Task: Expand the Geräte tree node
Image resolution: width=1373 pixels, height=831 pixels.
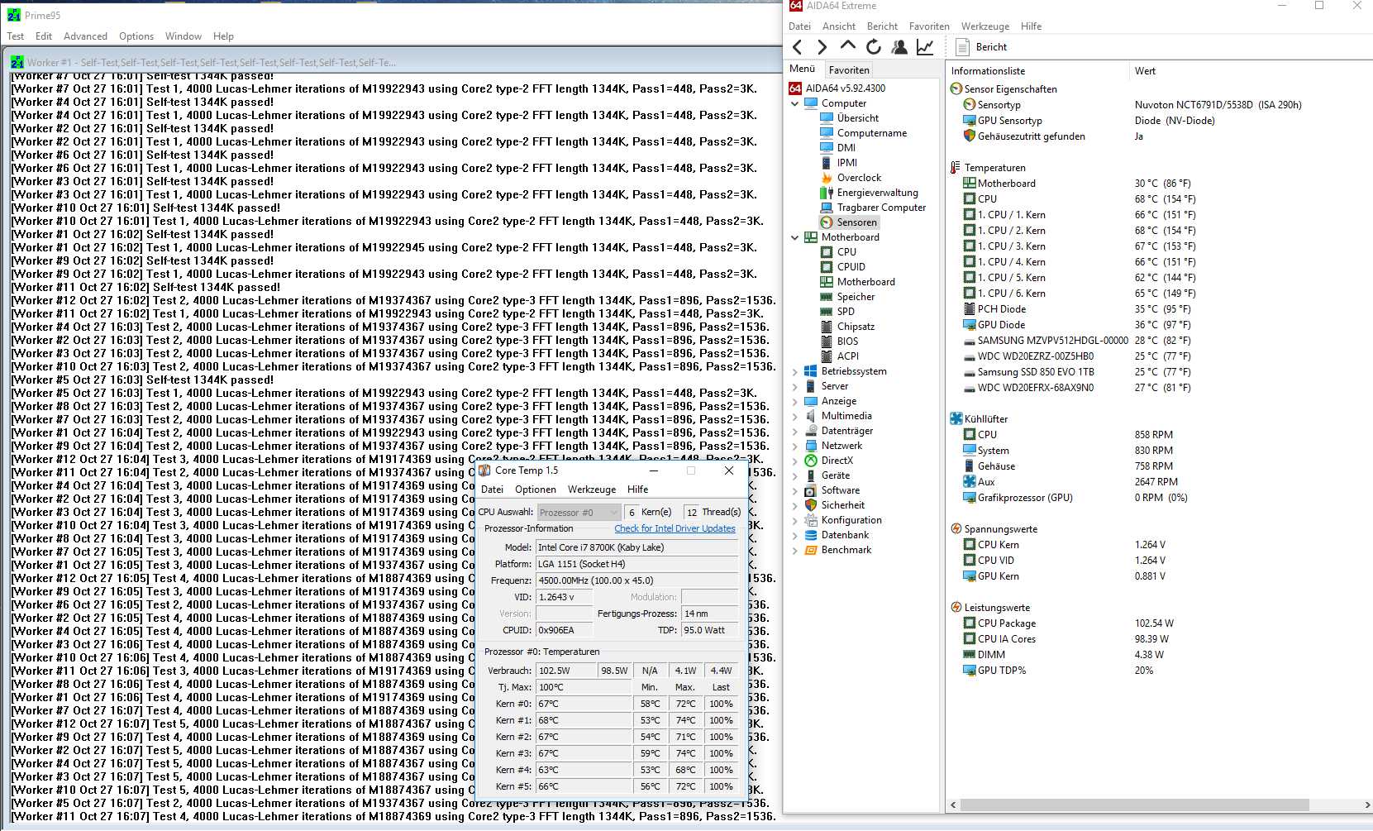Action: click(x=795, y=475)
